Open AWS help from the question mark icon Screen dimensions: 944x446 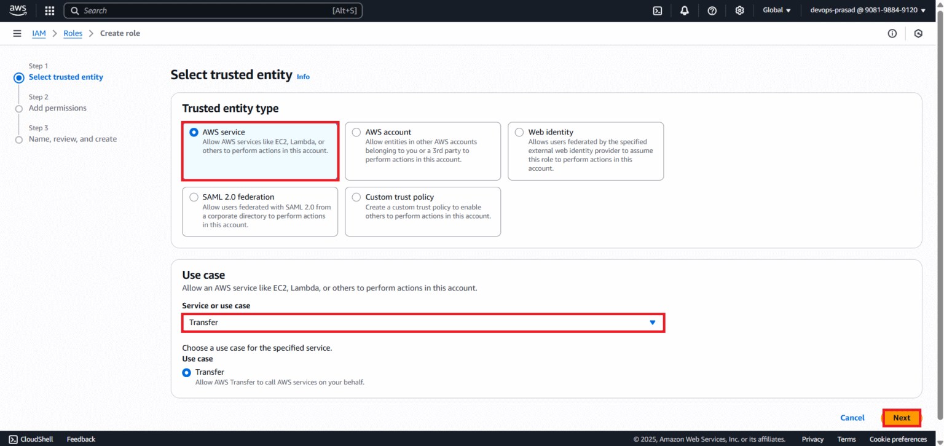pos(712,10)
